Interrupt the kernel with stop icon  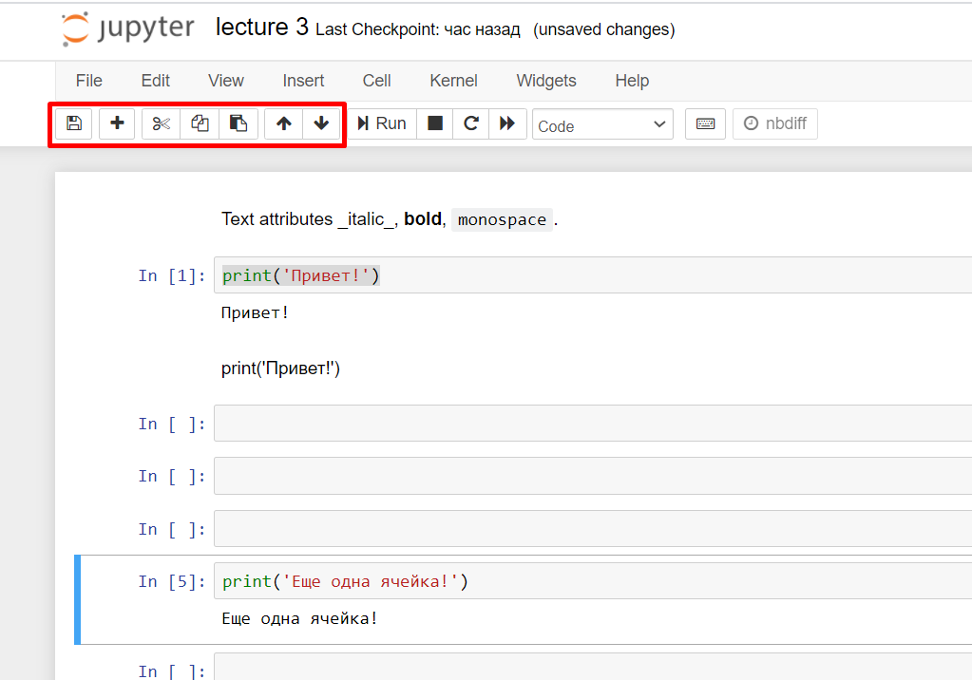(435, 123)
